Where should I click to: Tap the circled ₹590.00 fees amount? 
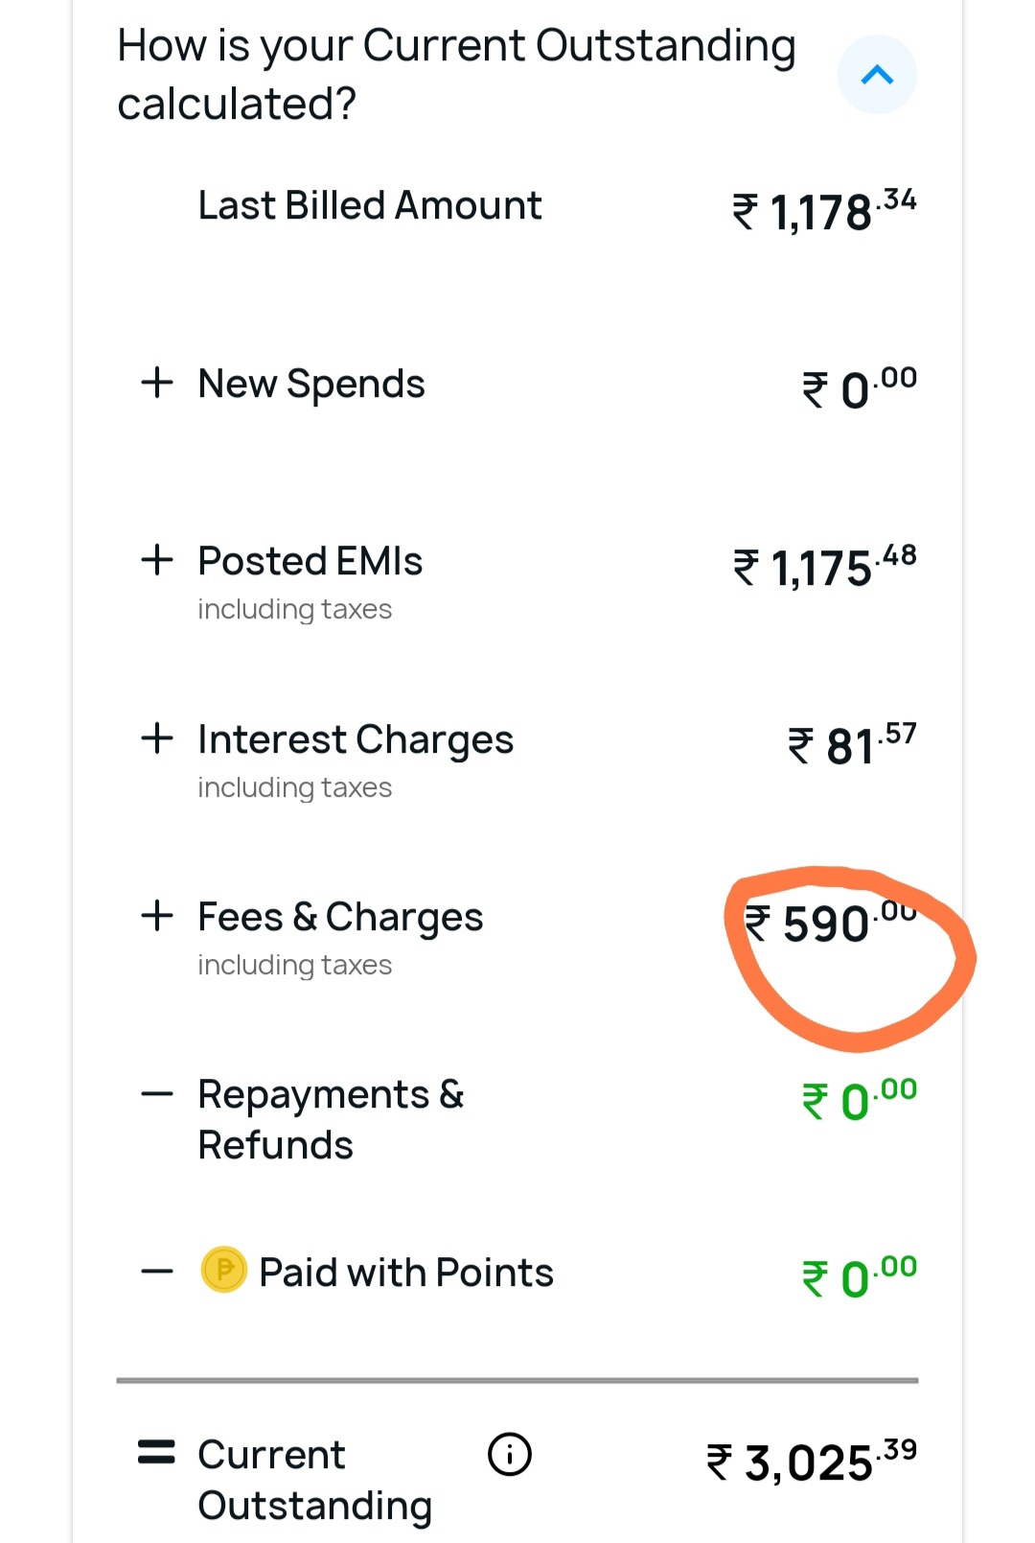pos(831,923)
